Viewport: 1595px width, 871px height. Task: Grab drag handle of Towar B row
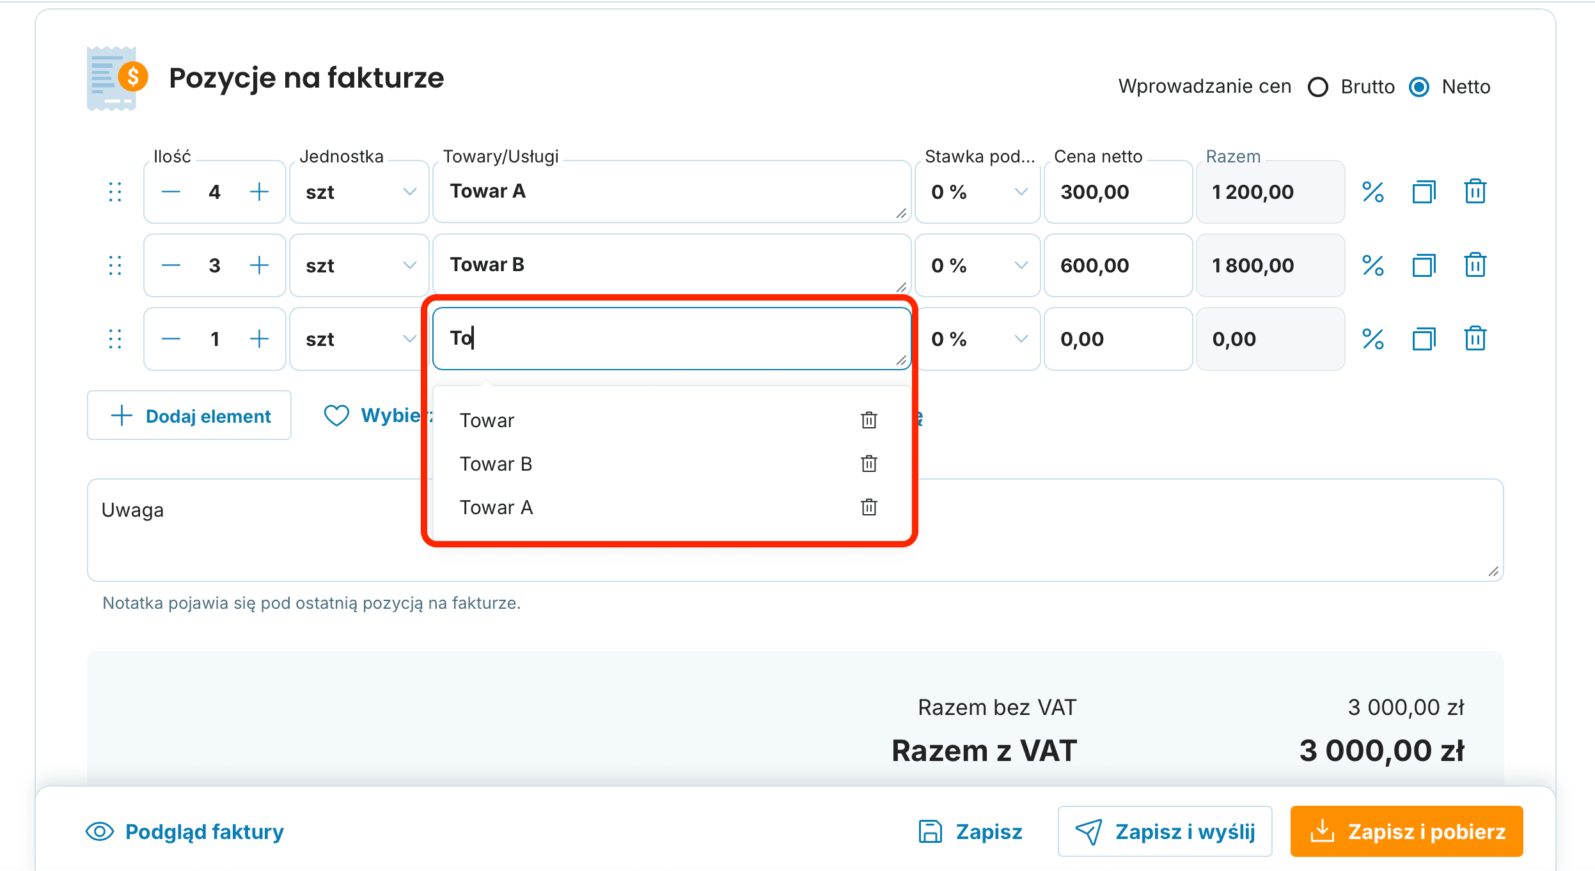tap(115, 265)
